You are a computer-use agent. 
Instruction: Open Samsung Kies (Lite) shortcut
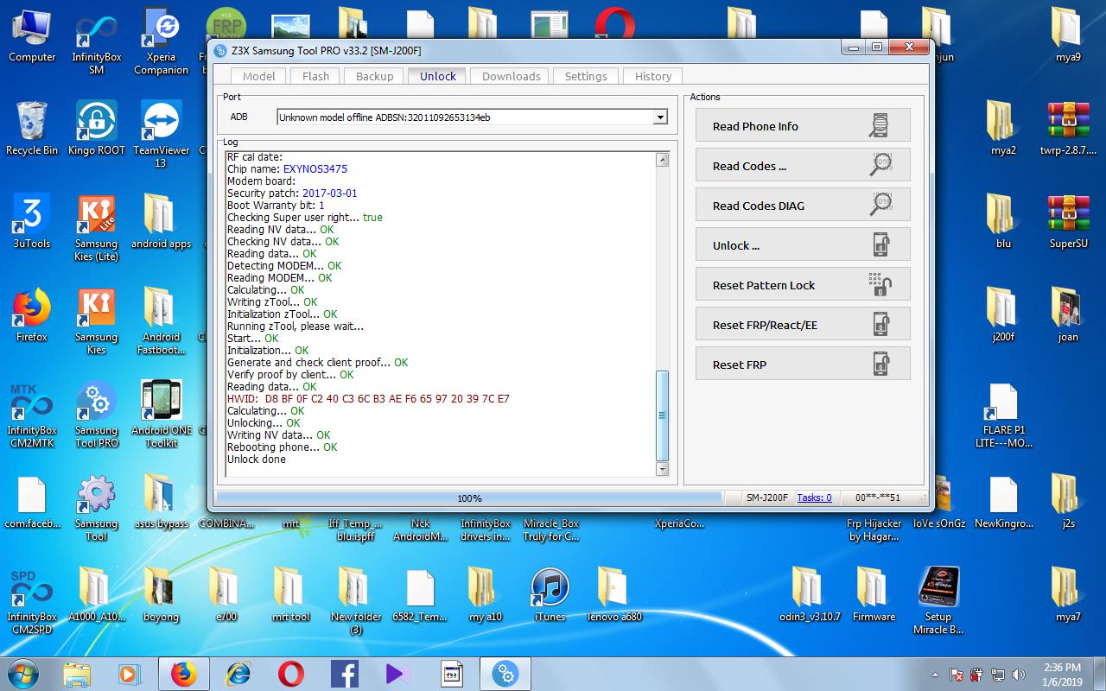pos(97,227)
